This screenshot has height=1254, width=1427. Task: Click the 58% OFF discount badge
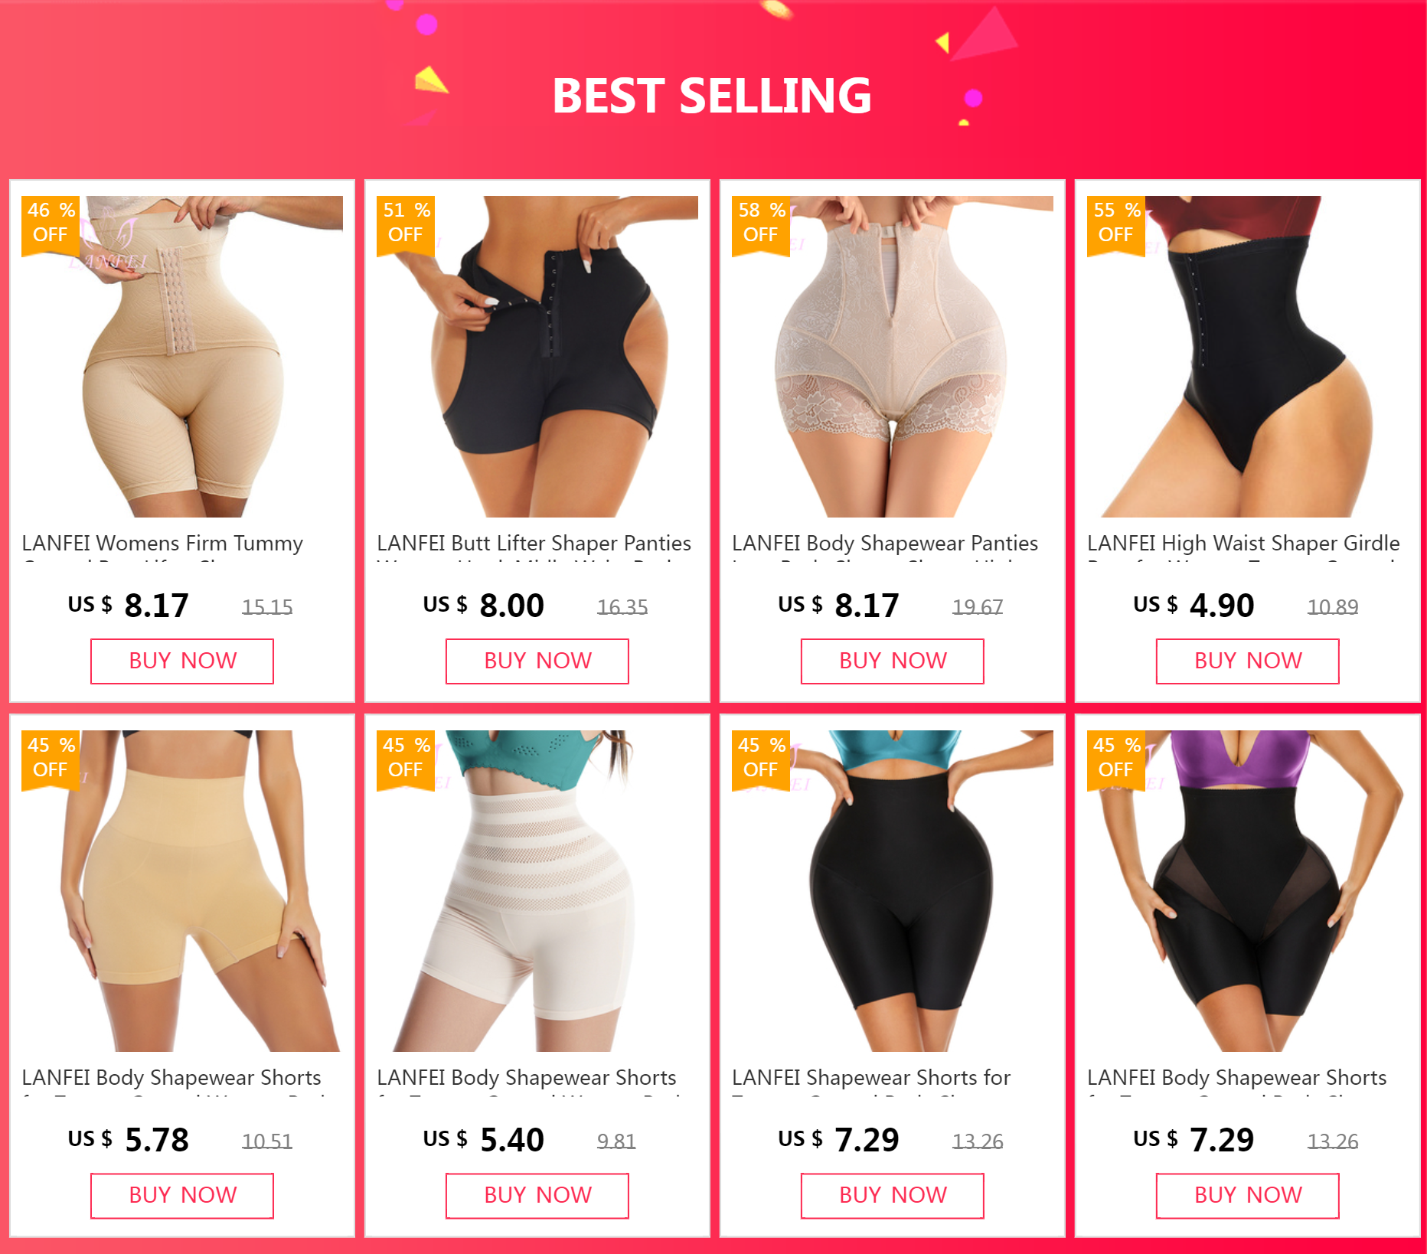pos(761,225)
